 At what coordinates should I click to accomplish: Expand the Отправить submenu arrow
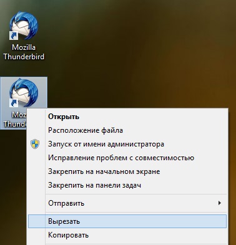(x=220, y=203)
